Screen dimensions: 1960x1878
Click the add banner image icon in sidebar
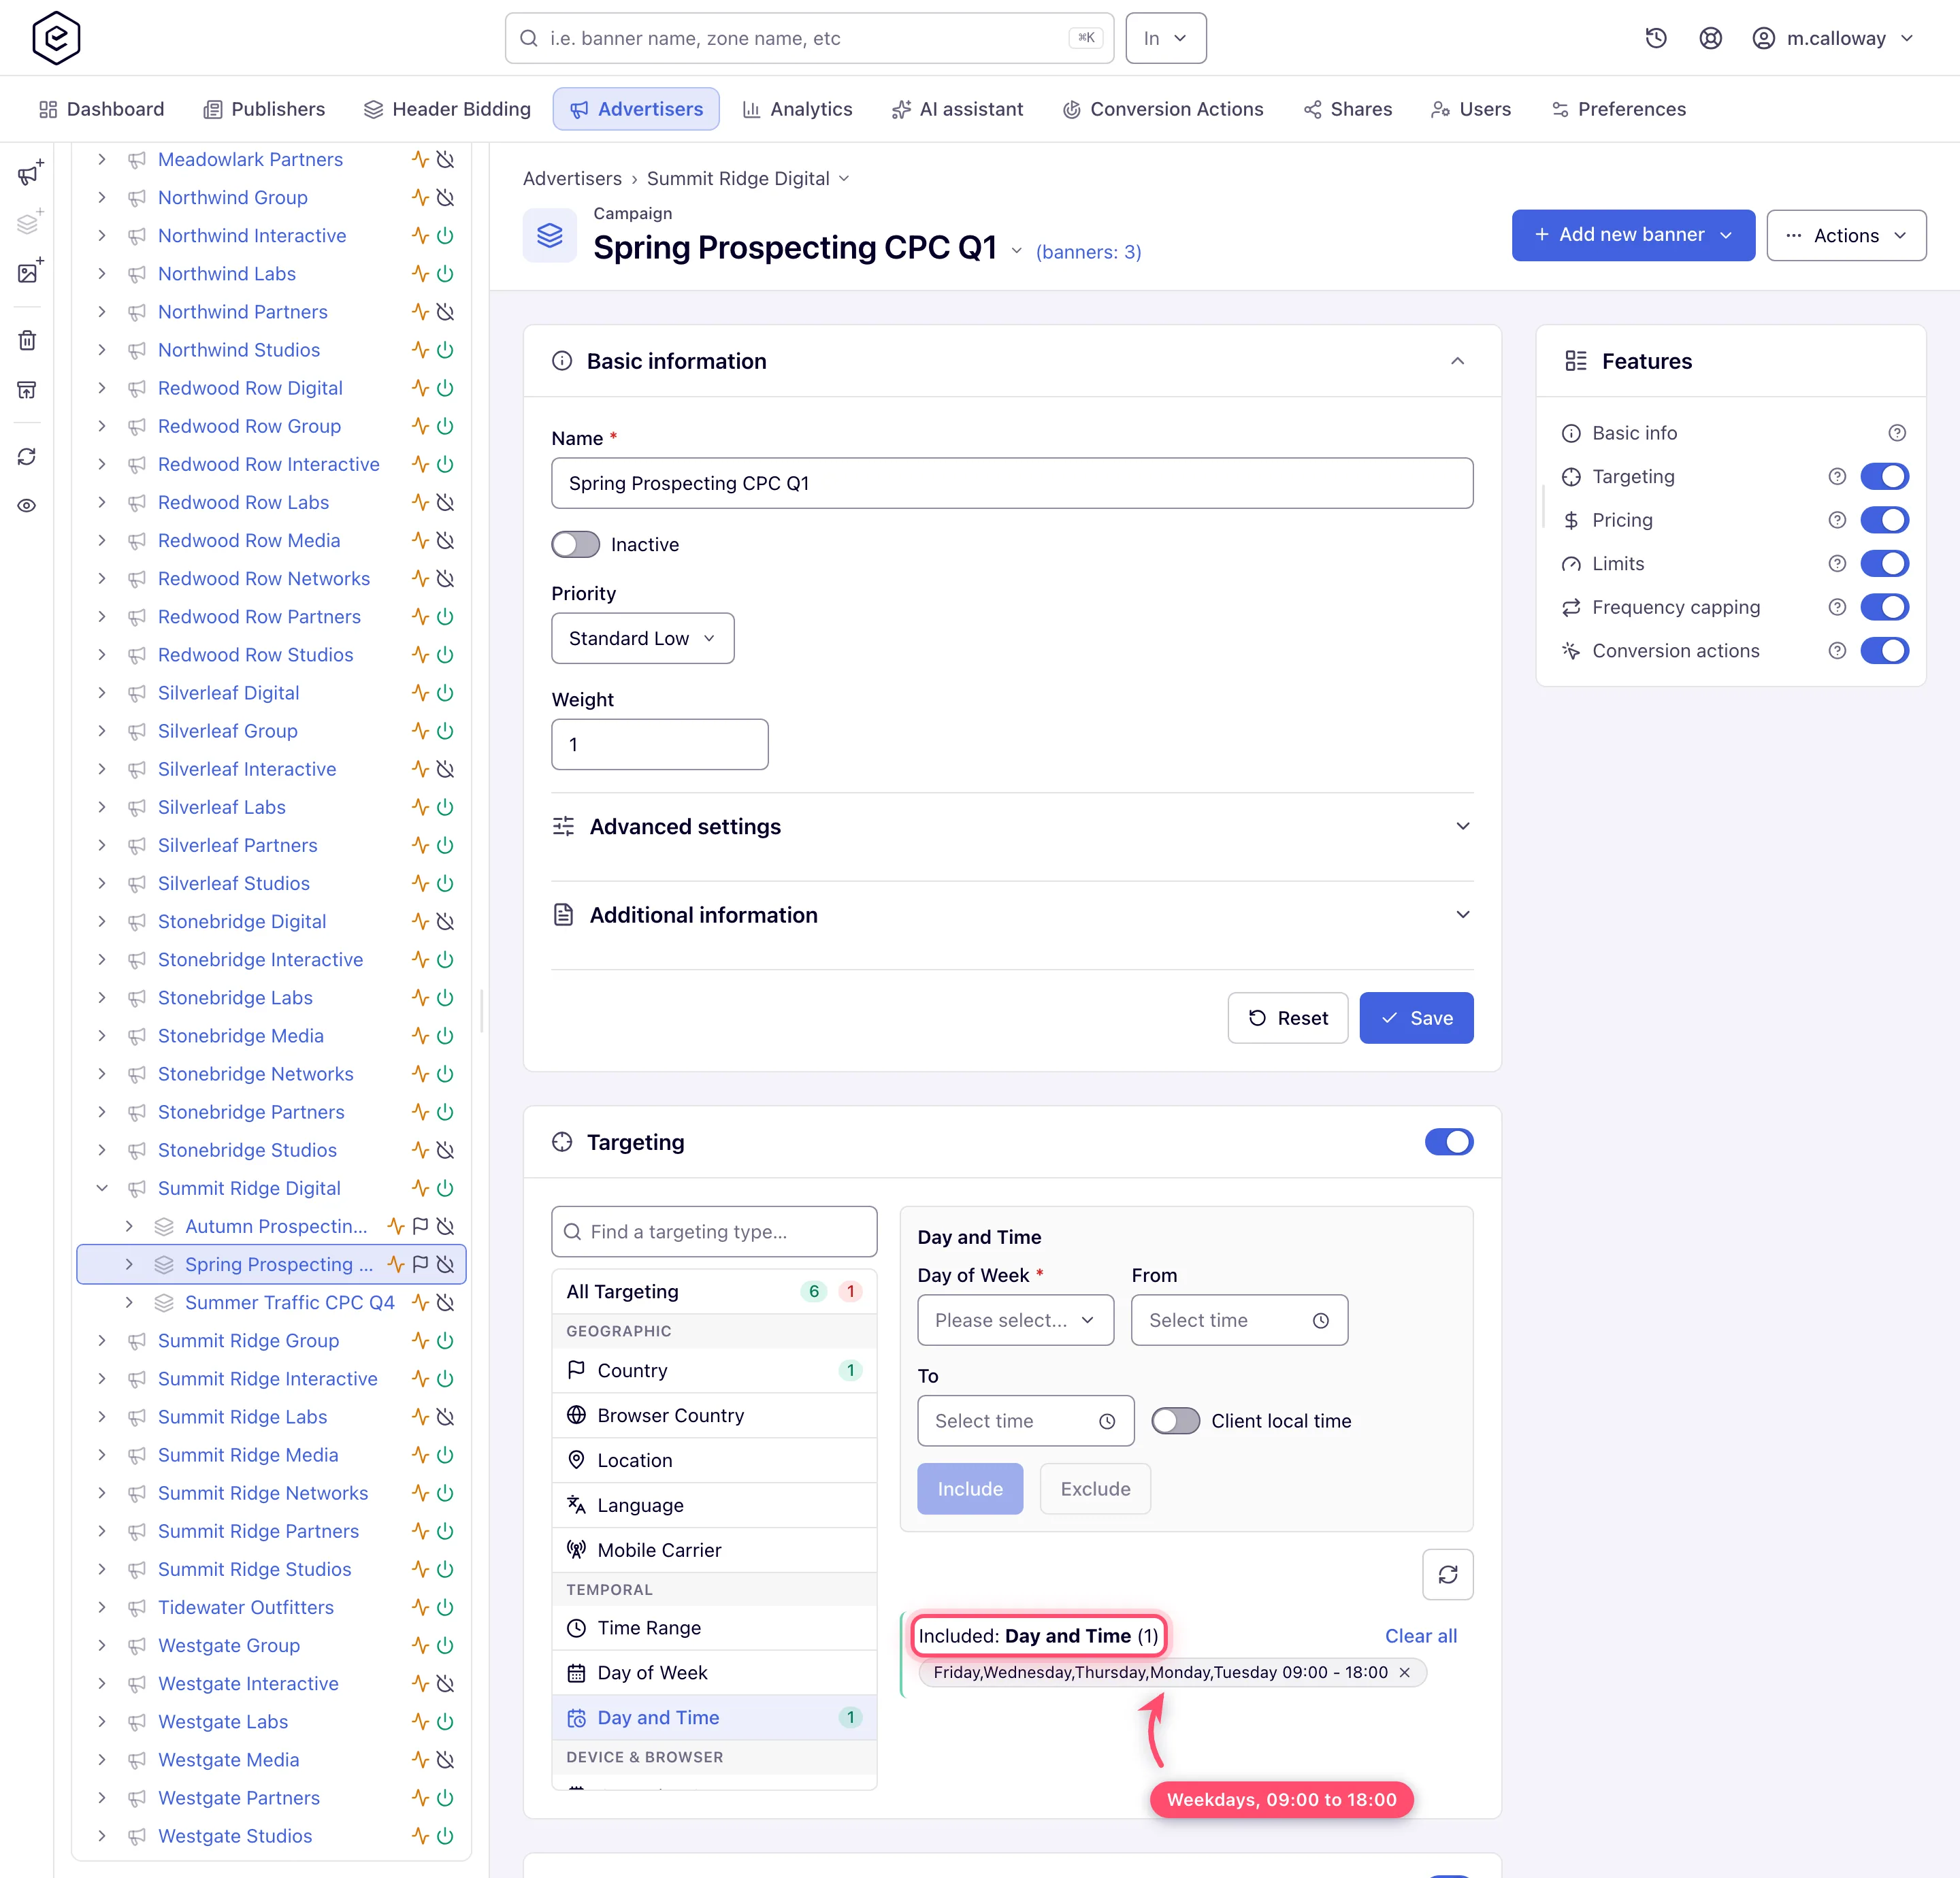(x=29, y=271)
